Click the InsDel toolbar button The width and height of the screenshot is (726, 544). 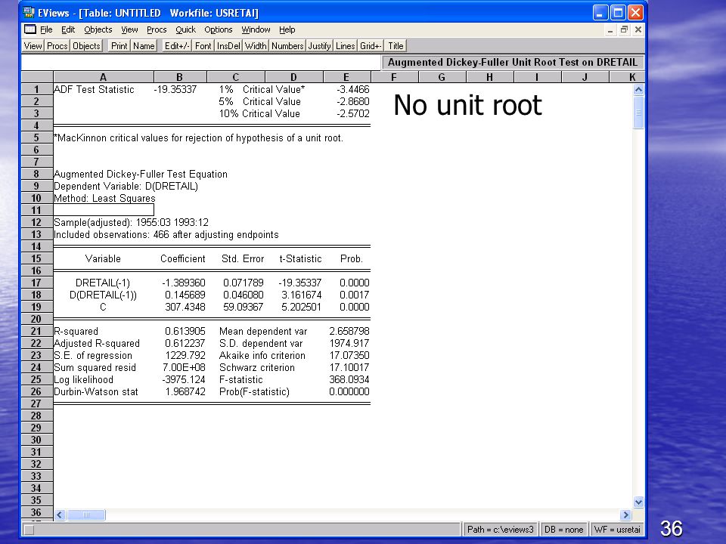[x=228, y=46]
